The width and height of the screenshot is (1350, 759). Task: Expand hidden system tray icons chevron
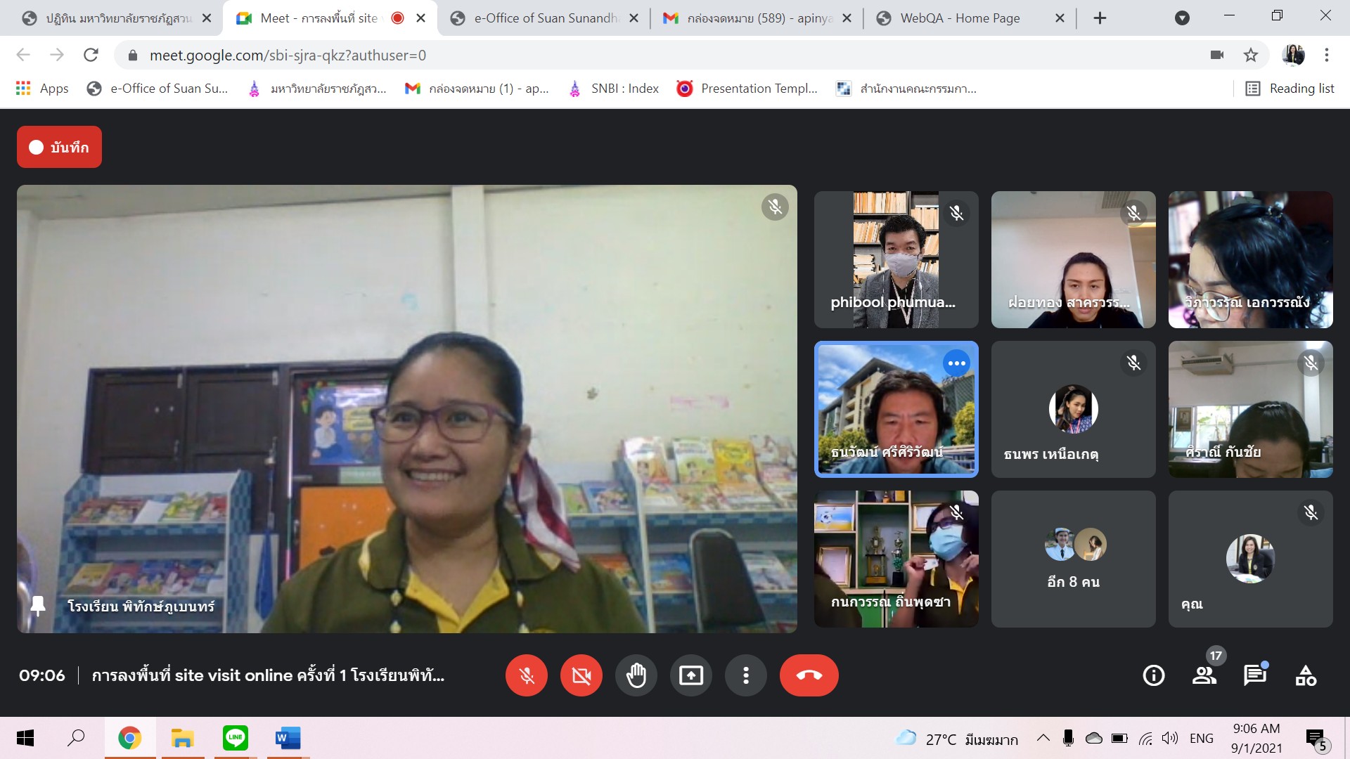click(x=1043, y=738)
